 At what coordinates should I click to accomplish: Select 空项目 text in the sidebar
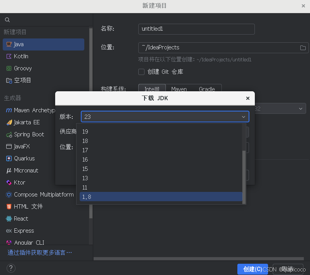tap(23, 80)
